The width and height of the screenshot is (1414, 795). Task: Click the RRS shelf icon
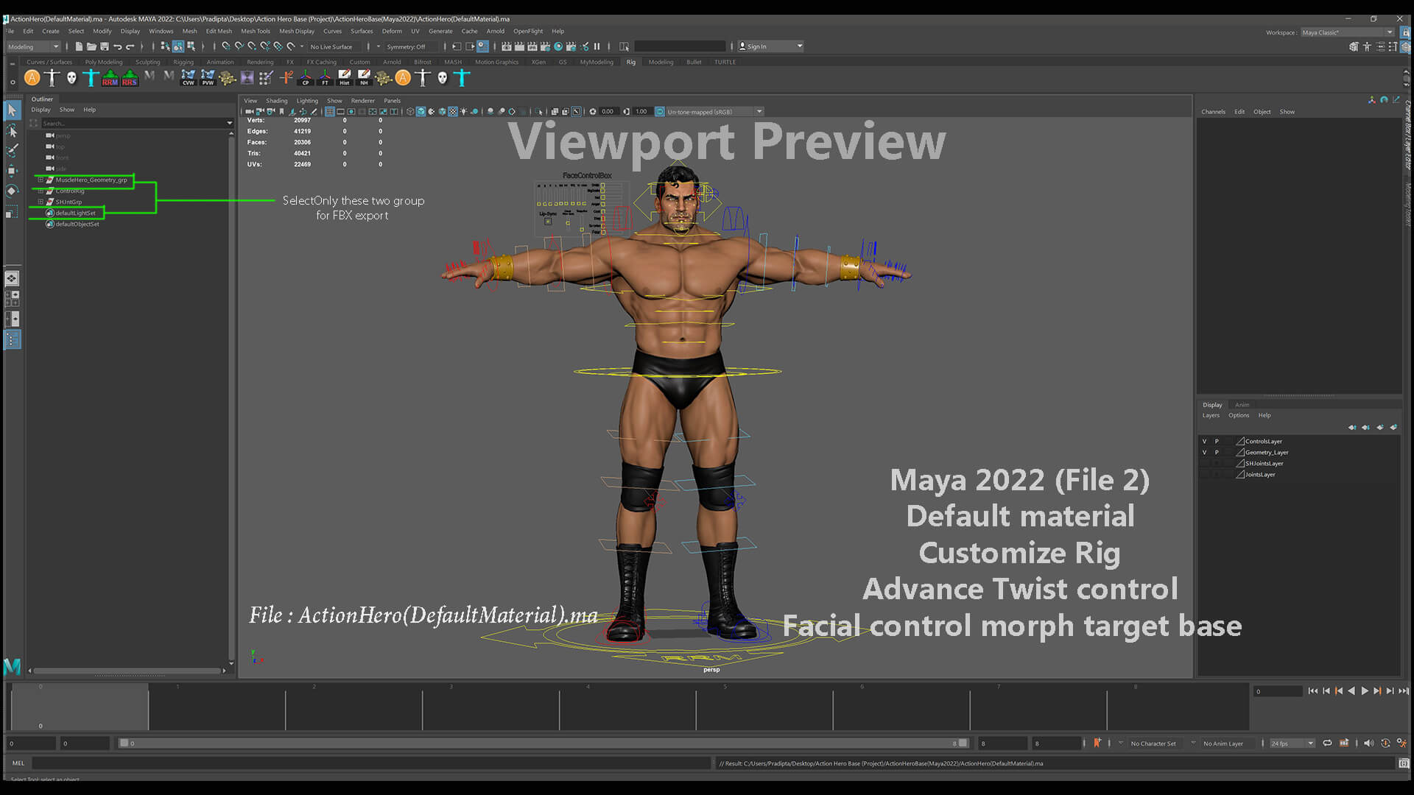130,77
